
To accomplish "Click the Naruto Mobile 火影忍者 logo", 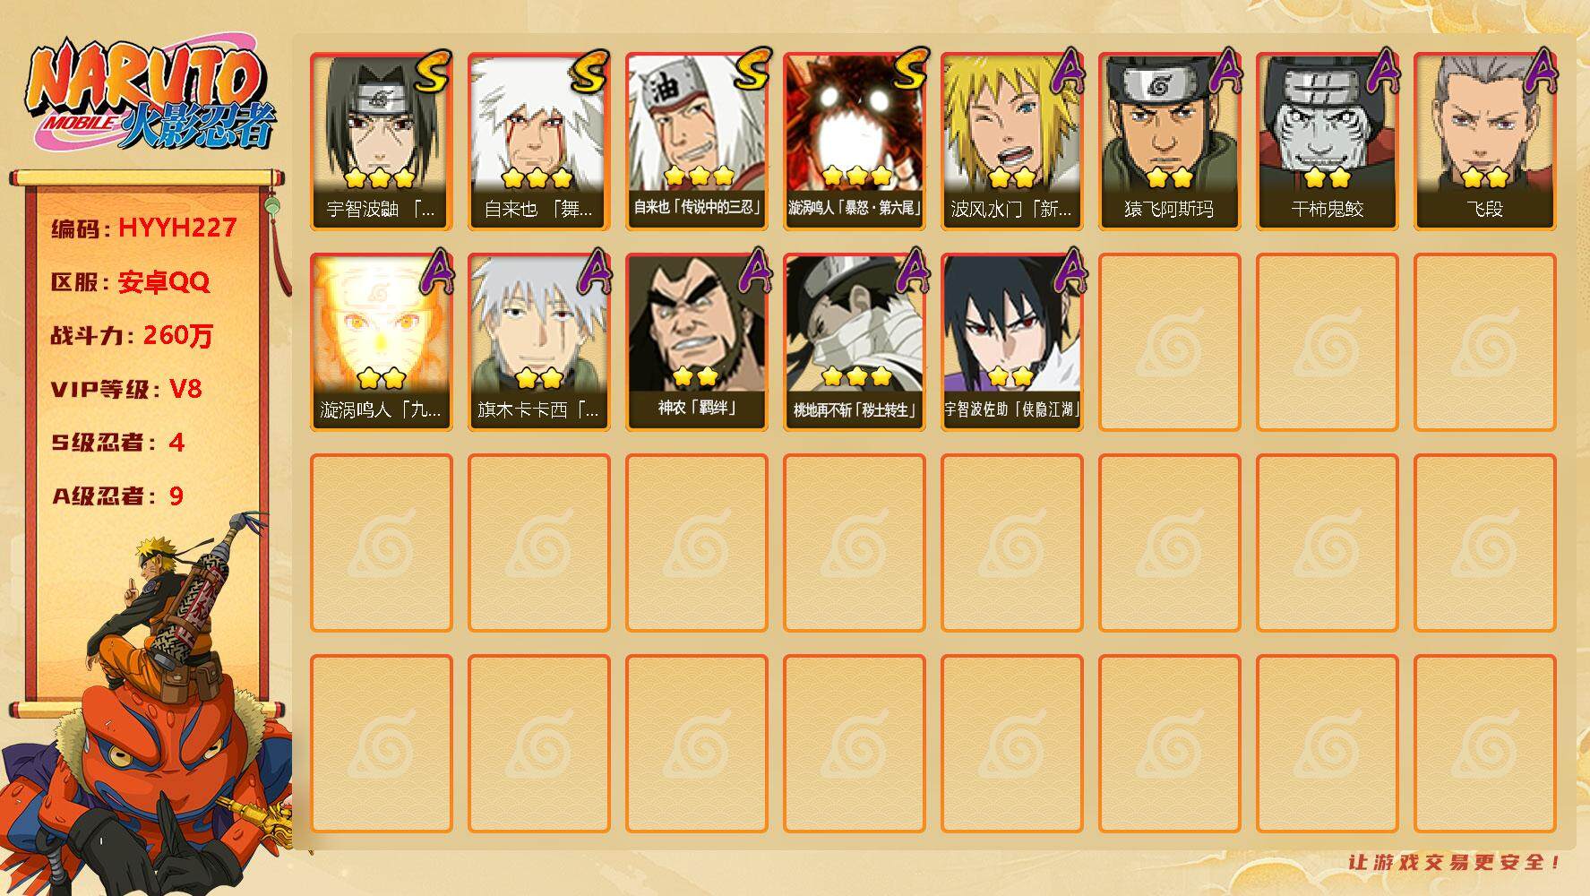I will pyautogui.click(x=150, y=96).
